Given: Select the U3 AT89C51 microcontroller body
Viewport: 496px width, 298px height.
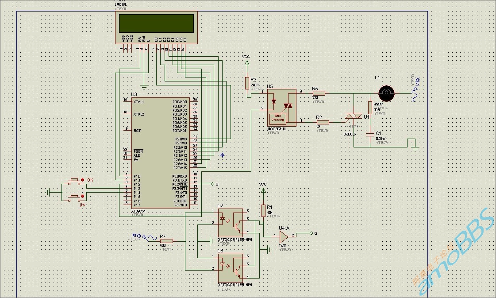Looking at the screenshot, I should (160, 153).
